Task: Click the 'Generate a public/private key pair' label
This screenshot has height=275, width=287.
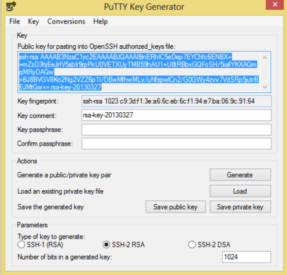Action: (x=64, y=175)
